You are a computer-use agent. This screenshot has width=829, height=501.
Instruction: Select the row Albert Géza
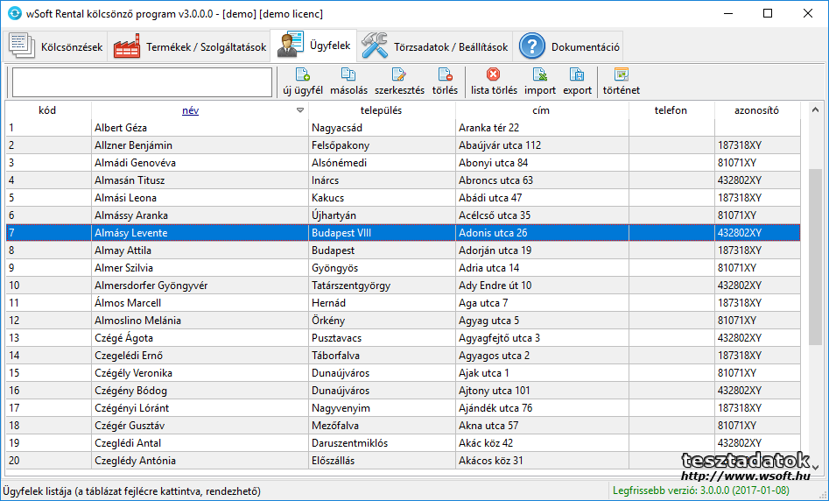click(403, 128)
